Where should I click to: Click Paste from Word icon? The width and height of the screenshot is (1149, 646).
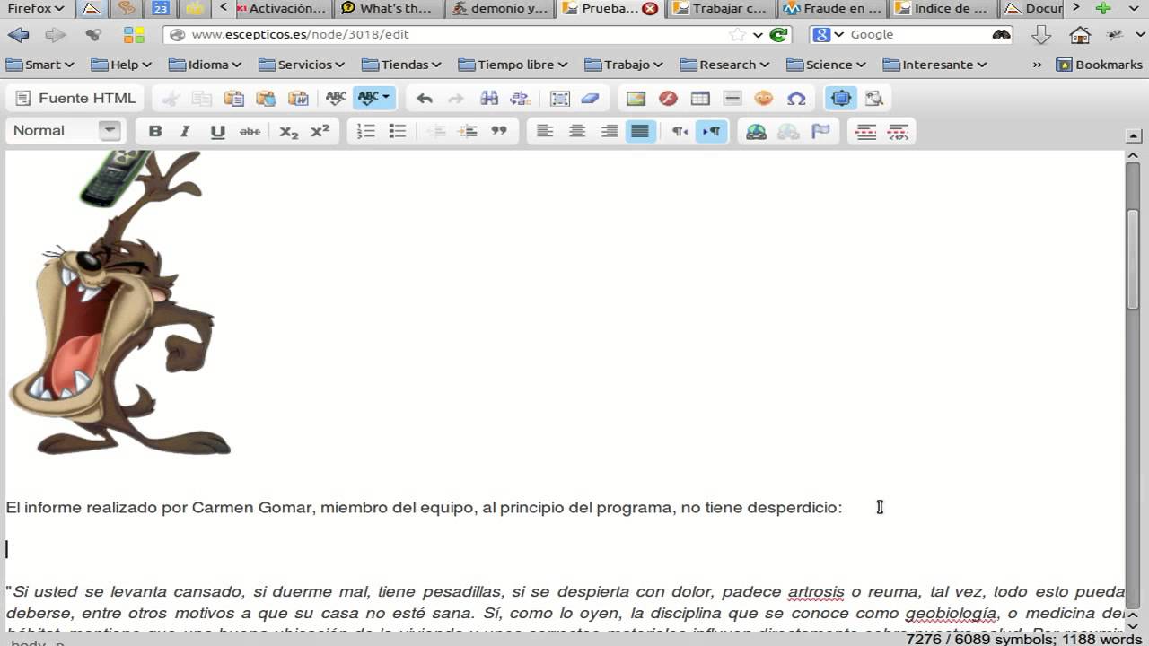(x=298, y=98)
